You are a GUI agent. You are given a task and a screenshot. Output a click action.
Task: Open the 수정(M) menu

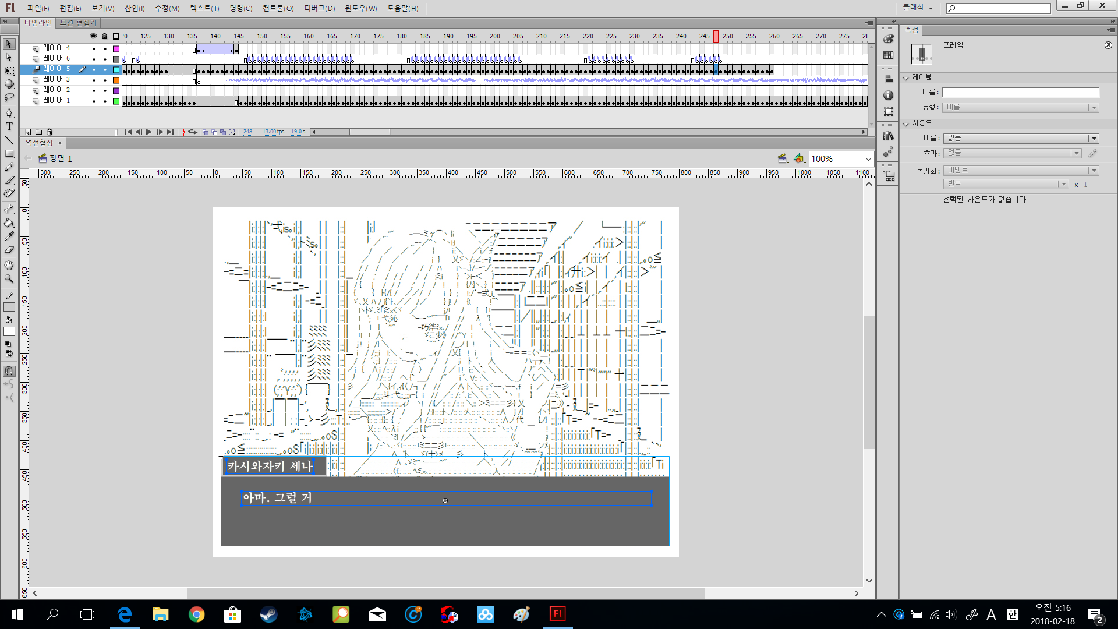[167, 8]
